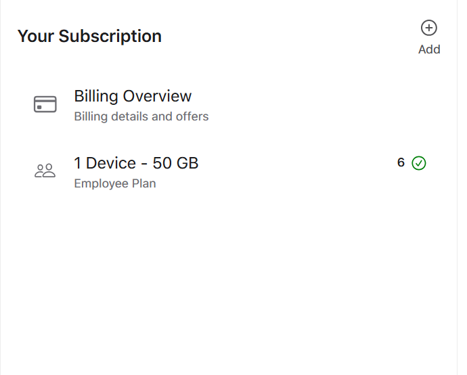467x375 pixels.
Task: Click the number 6 device count
Action: [401, 162]
